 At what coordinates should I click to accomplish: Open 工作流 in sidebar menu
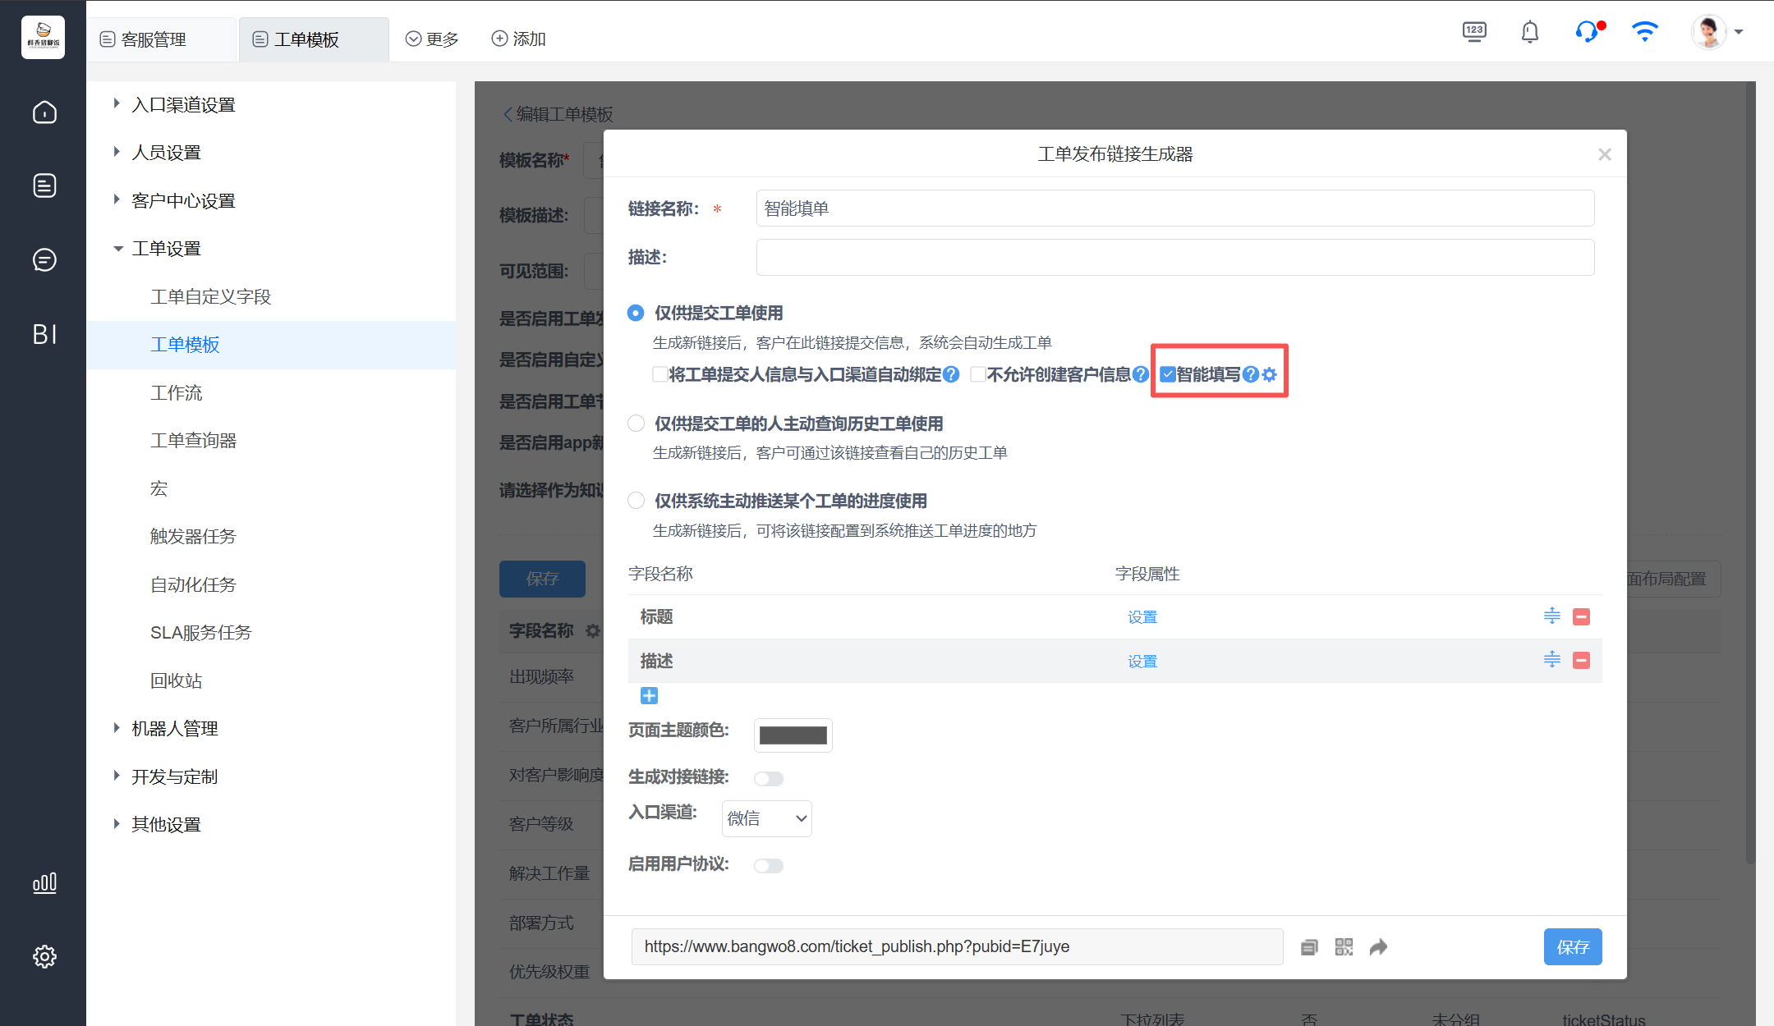coord(176,392)
